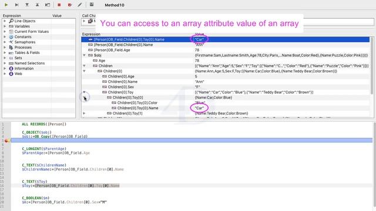Screen dimensions: 376x211
Task: Click the Constants icon
Action: tap(11, 37)
